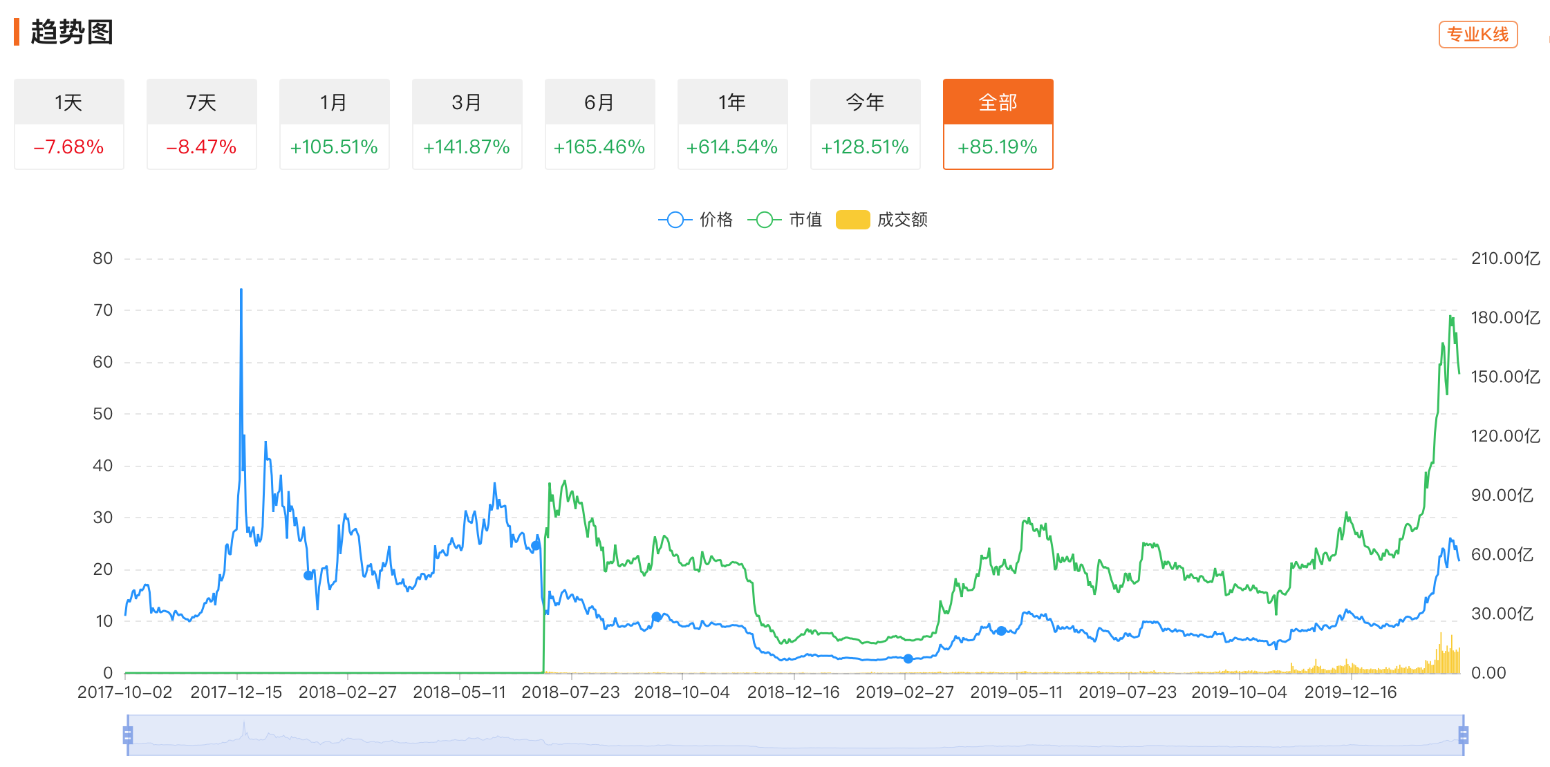
Task: Click the left zoom slider handle
Action: [x=128, y=735]
